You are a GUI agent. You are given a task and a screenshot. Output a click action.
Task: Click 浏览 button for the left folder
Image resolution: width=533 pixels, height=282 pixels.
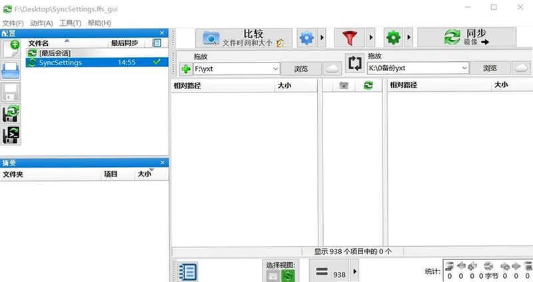coord(301,69)
